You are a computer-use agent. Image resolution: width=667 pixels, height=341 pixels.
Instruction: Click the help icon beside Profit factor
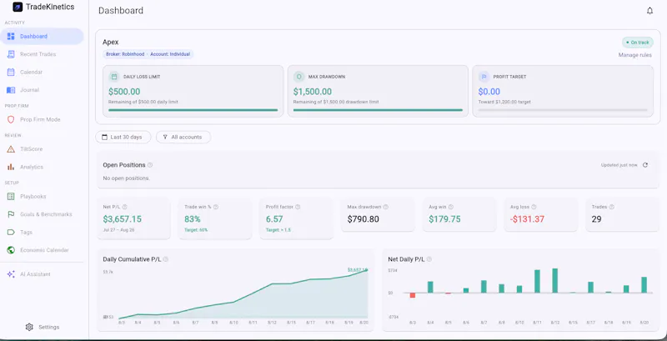298,207
